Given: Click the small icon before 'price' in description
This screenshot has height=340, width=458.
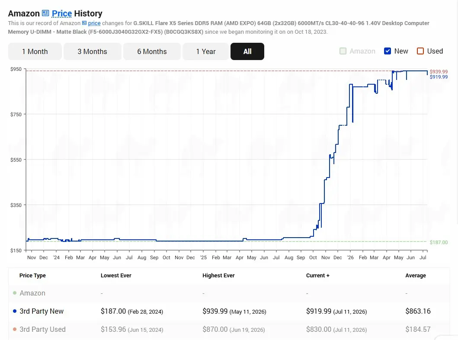Looking at the screenshot, I should [84, 23].
